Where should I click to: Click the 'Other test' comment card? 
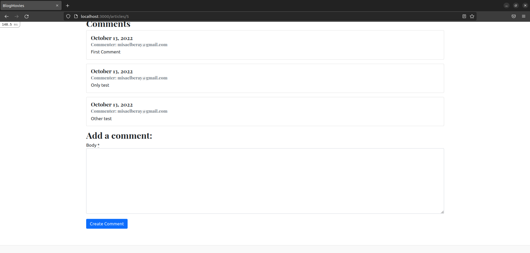click(x=265, y=111)
